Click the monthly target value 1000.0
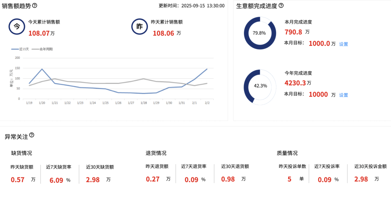391x198 pixels. click(319, 43)
